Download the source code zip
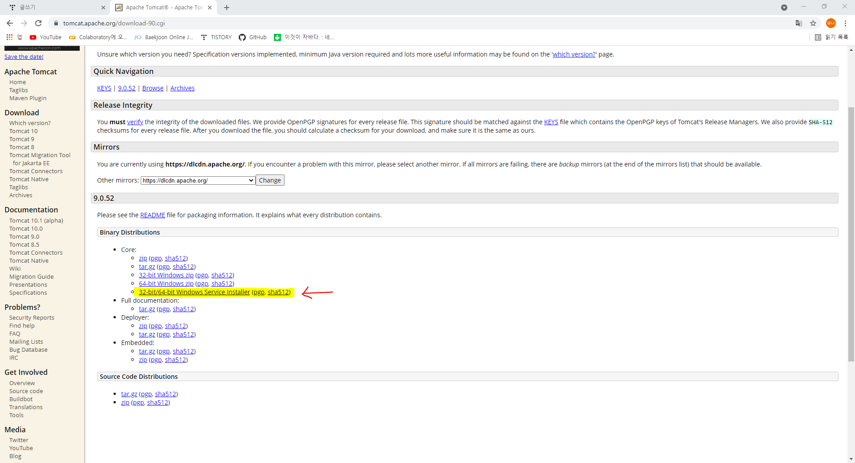 point(125,402)
